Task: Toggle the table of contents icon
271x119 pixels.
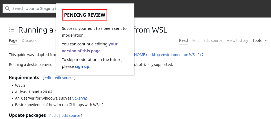Action: 12,30
